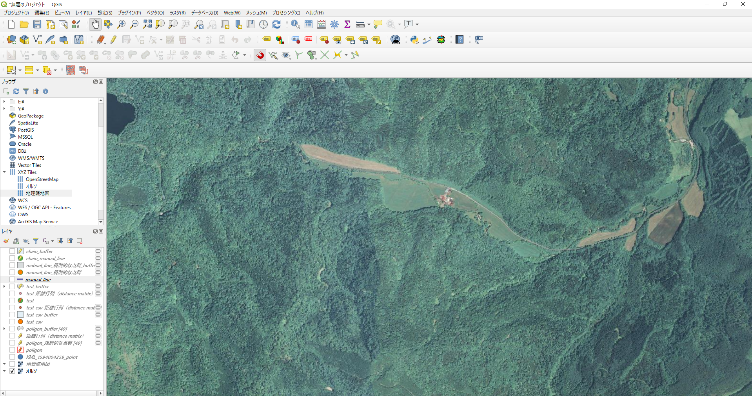Click the Save Project floppy icon
The image size is (752, 396).
point(37,24)
